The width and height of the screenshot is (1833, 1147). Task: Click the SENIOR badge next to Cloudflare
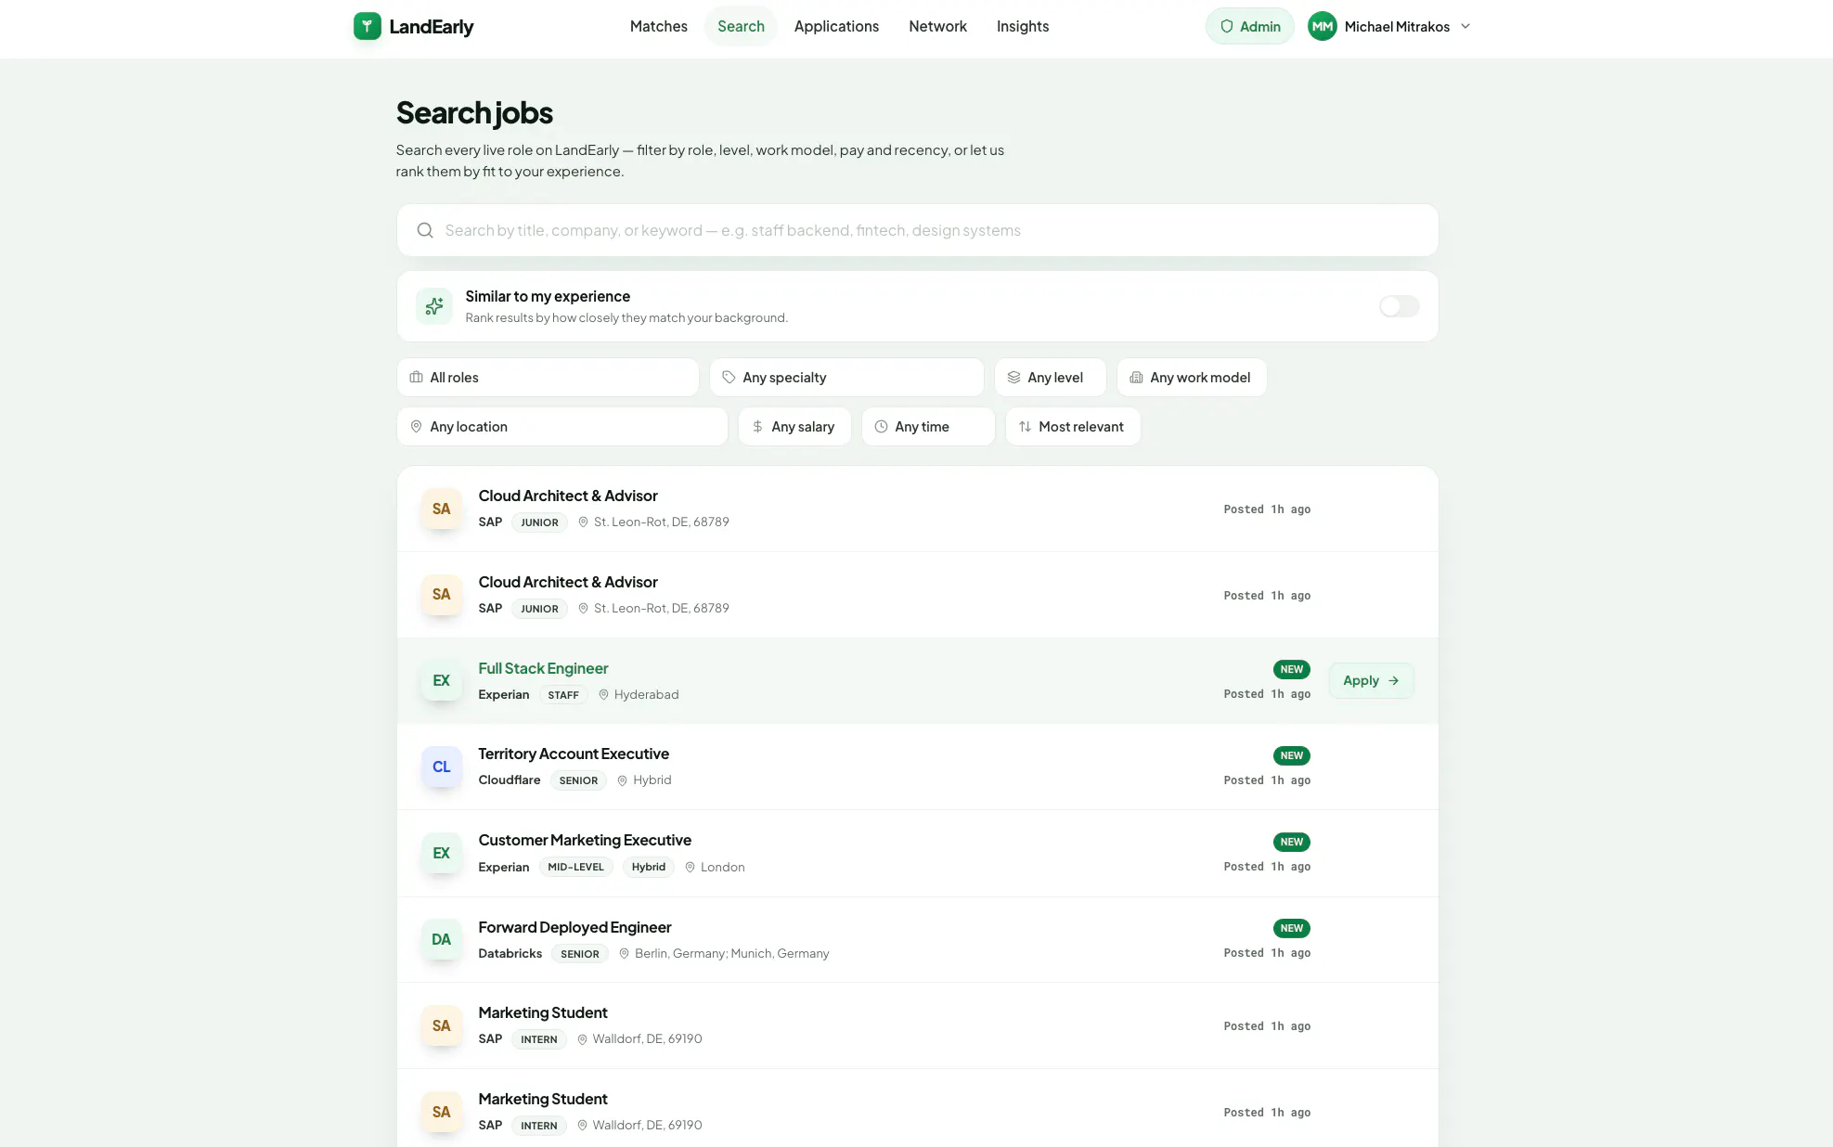578,780
